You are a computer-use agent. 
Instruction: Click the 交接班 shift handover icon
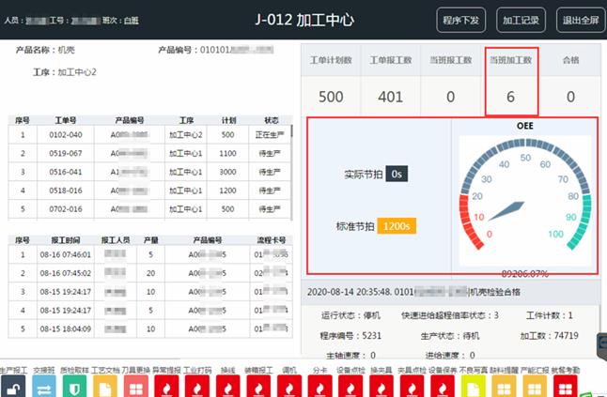coord(44,387)
